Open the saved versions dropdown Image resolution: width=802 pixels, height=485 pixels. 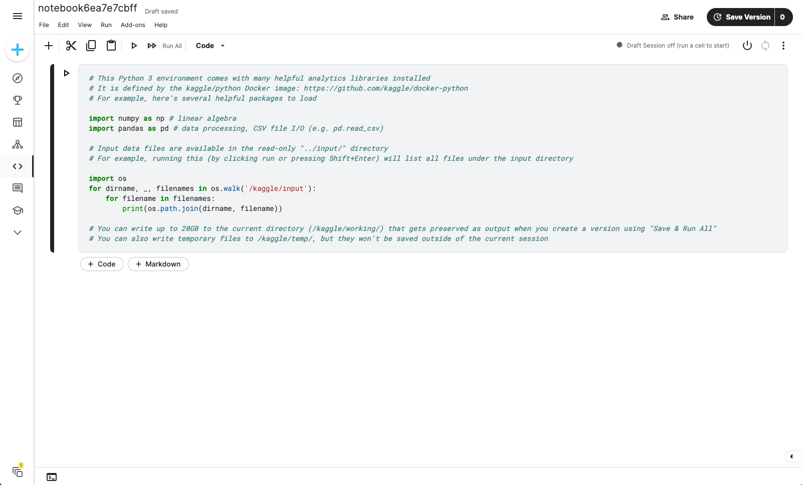(782, 17)
